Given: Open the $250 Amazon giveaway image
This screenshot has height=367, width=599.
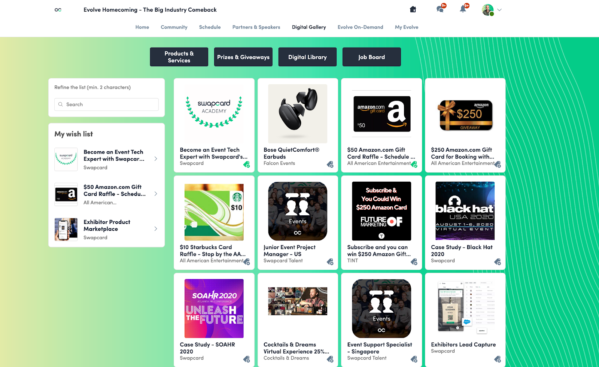Looking at the screenshot, I should click(x=465, y=113).
